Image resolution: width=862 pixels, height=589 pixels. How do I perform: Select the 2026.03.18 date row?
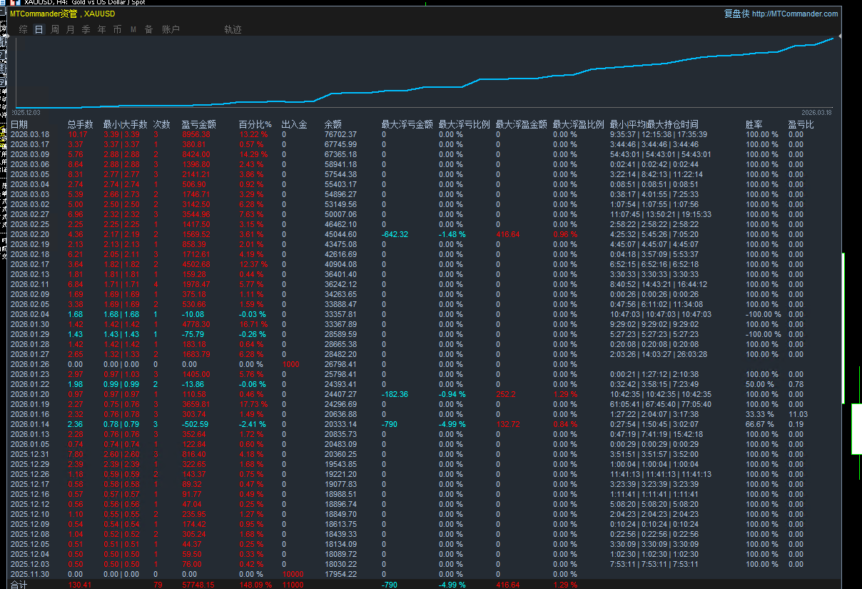30,134
